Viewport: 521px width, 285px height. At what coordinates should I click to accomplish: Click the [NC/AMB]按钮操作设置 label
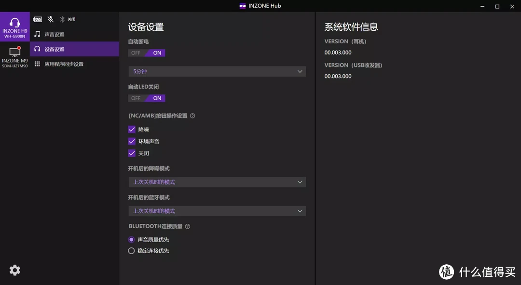(x=158, y=116)
